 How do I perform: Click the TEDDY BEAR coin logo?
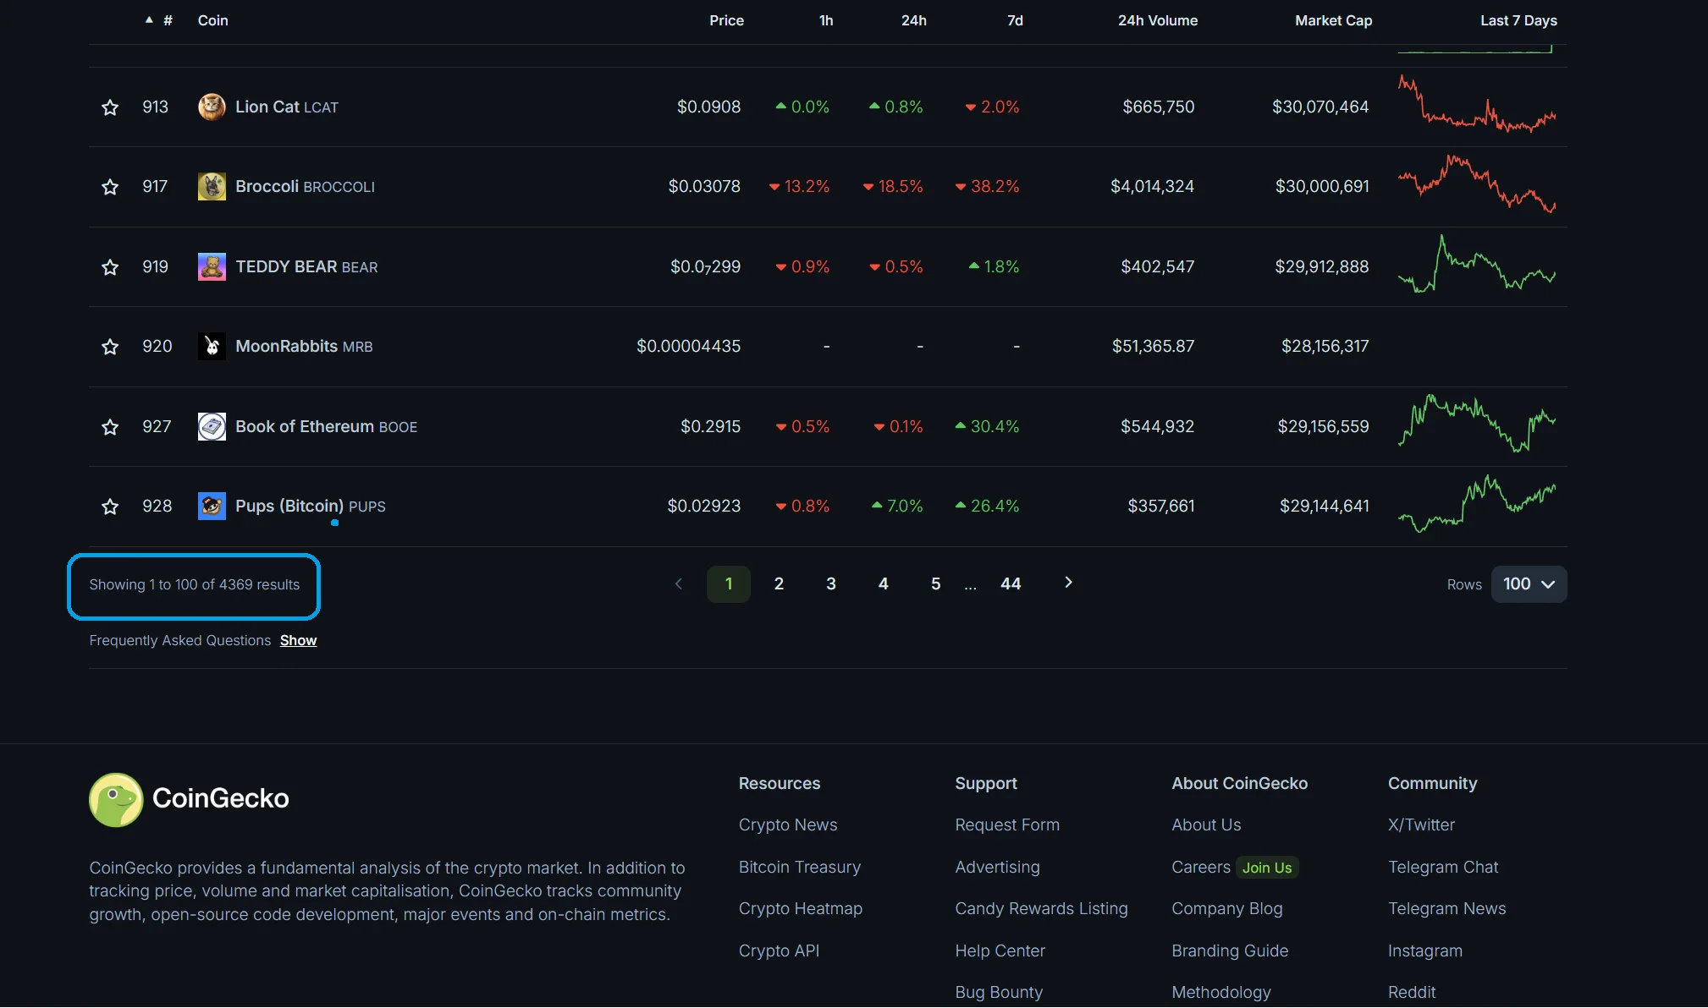tap(212, 266)
